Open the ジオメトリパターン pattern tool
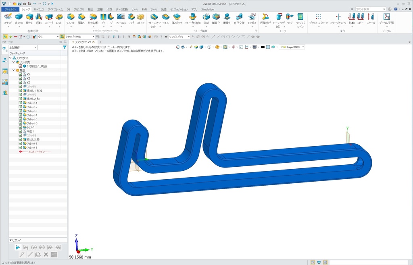The height and width of the screenshot is (265, 413). (x=319, y=19)
